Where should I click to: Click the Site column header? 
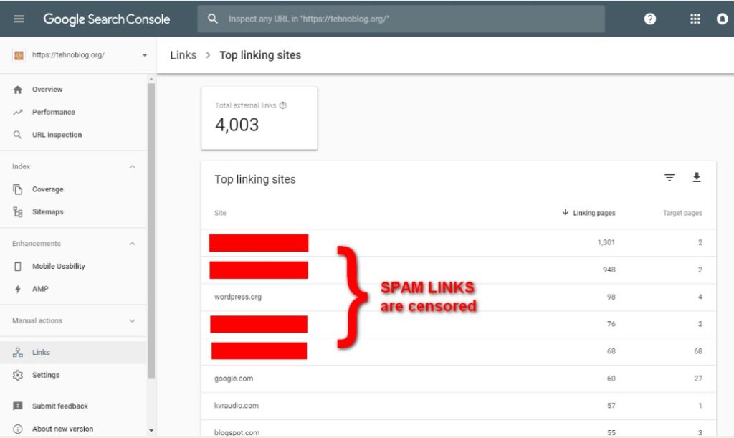click(x=220, y=213)
